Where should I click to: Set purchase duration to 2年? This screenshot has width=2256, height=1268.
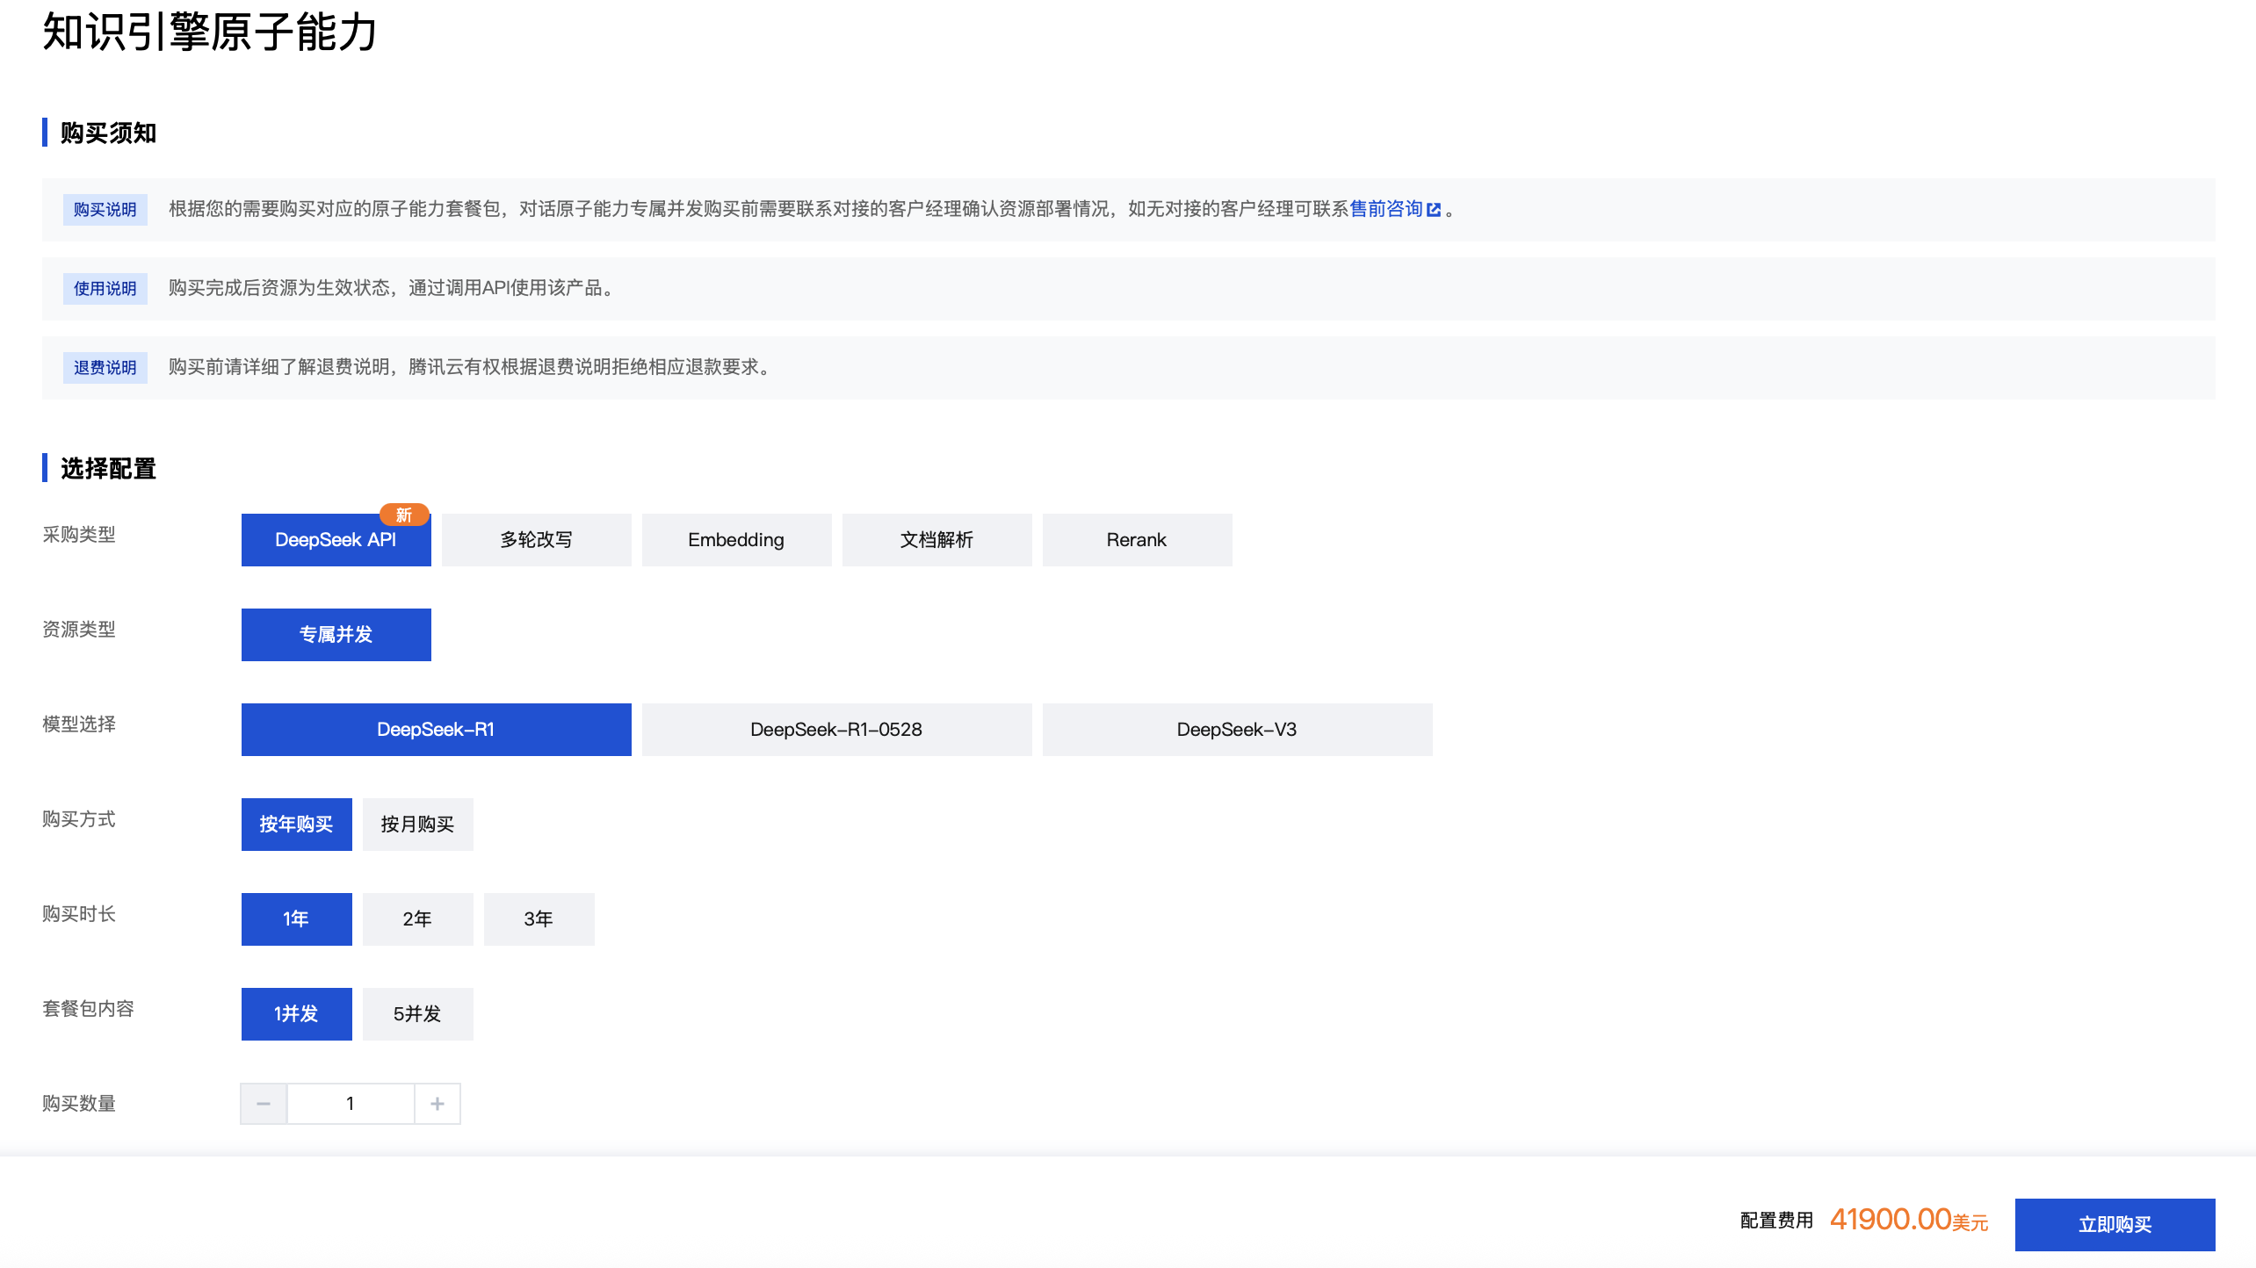coord(417,919)
